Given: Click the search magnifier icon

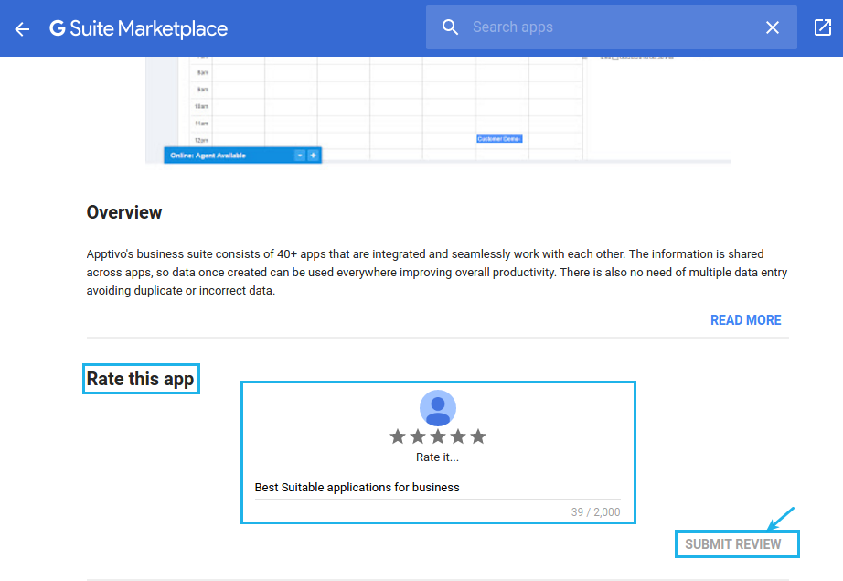Looking at the screenshot, I should click(450, 27).
